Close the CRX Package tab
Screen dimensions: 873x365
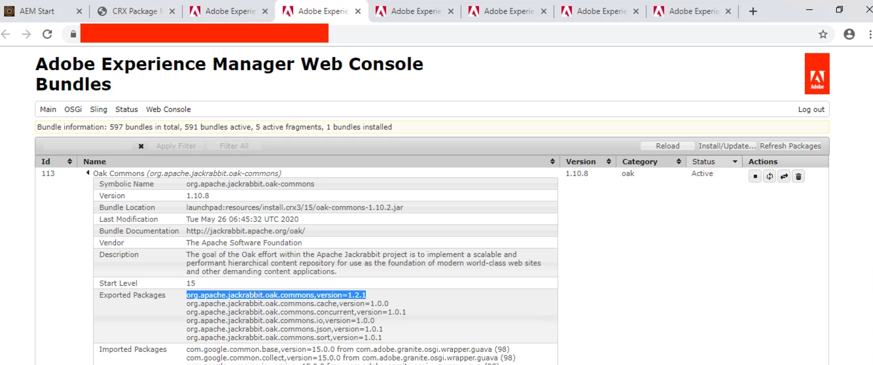coord(172,11)
